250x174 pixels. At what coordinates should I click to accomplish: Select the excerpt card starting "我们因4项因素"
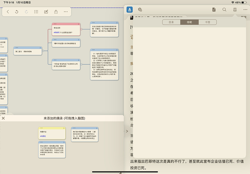(x=85, y=135)
